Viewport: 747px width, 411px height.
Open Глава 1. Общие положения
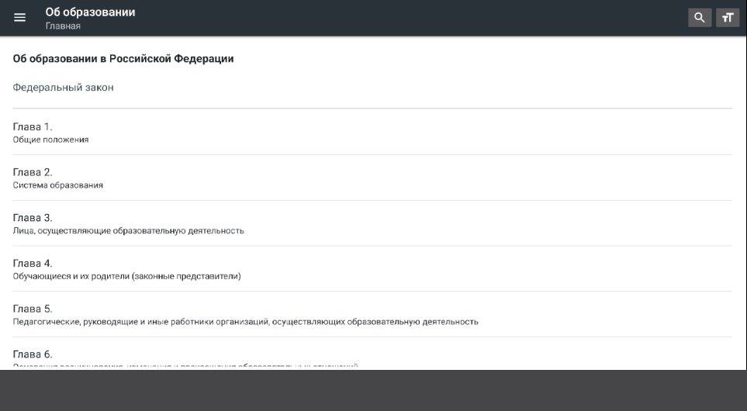372,133
